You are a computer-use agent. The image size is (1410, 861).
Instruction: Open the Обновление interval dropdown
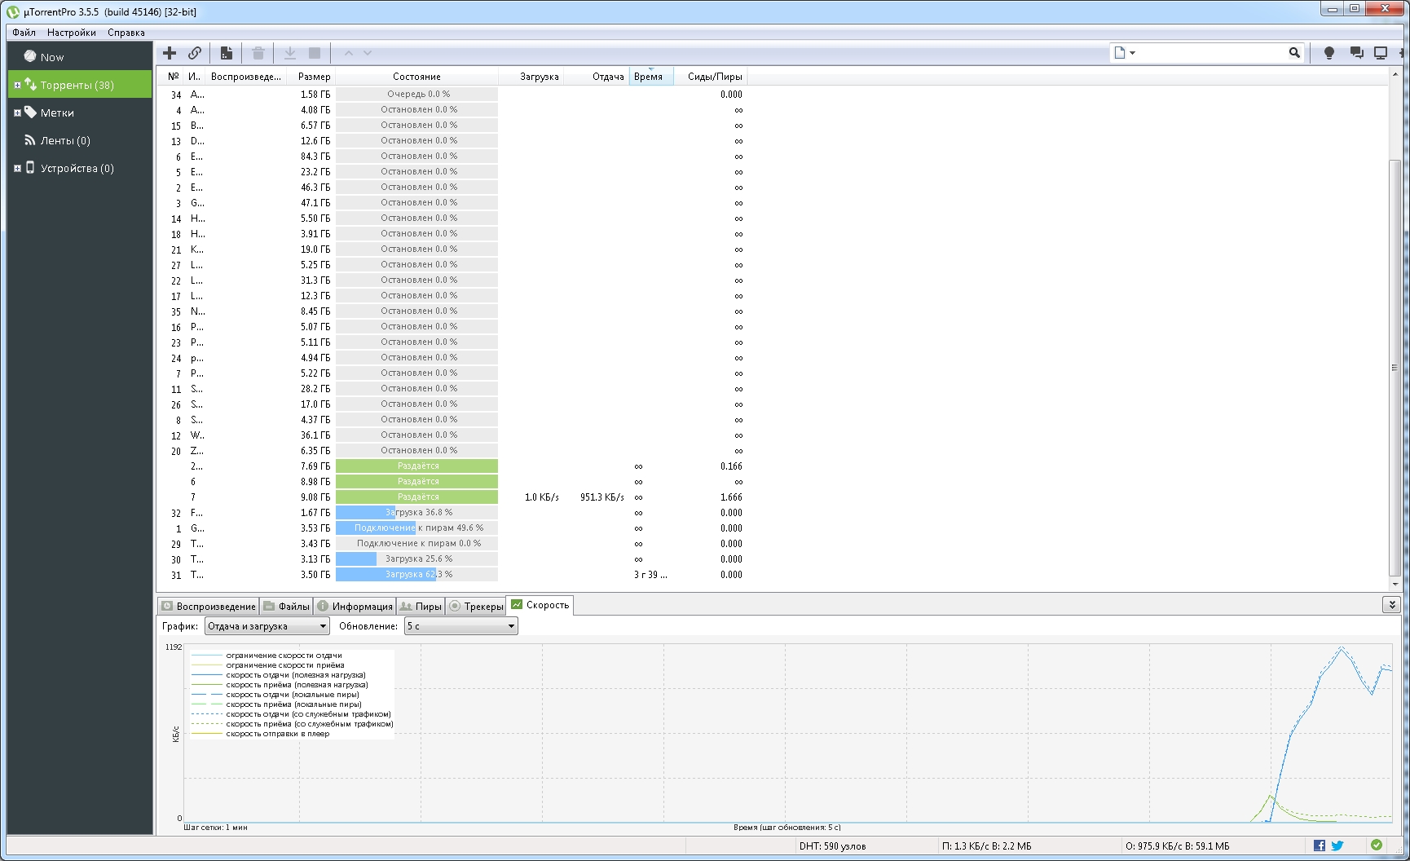pyautogui.click(x=461, y=626)
